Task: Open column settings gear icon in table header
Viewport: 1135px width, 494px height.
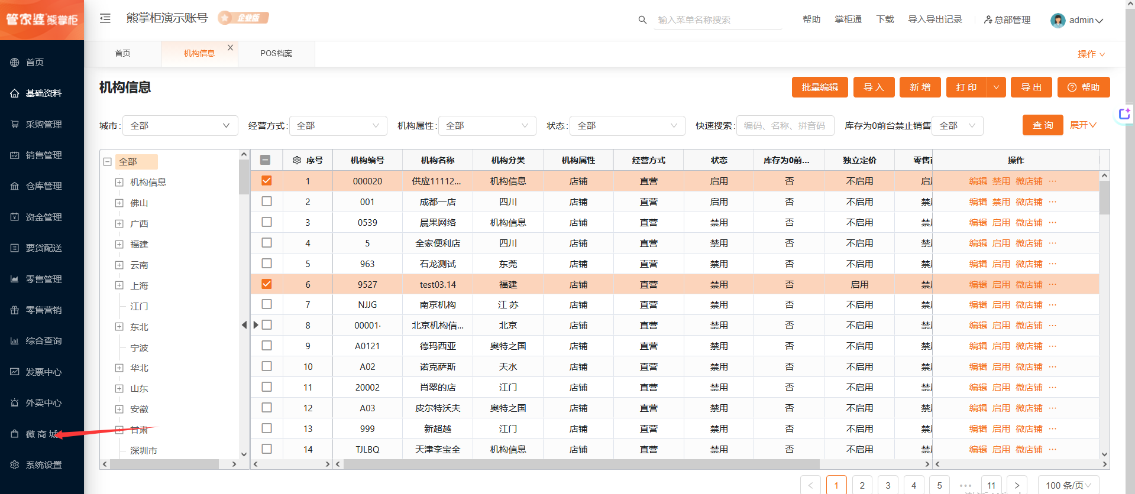Action: [x=297, y=160]
